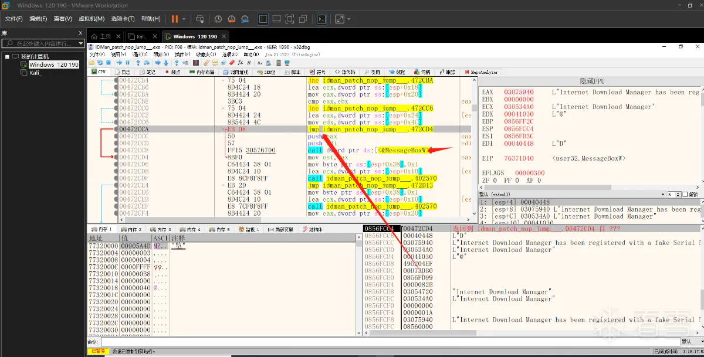The width and height of the screenshot is (704, 357).
Task: Click the stretch guest display icon
Action: point(339,19)
